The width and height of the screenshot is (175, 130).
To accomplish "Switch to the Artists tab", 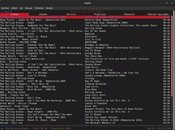I will pyautogui.click(x=71, y=14).
